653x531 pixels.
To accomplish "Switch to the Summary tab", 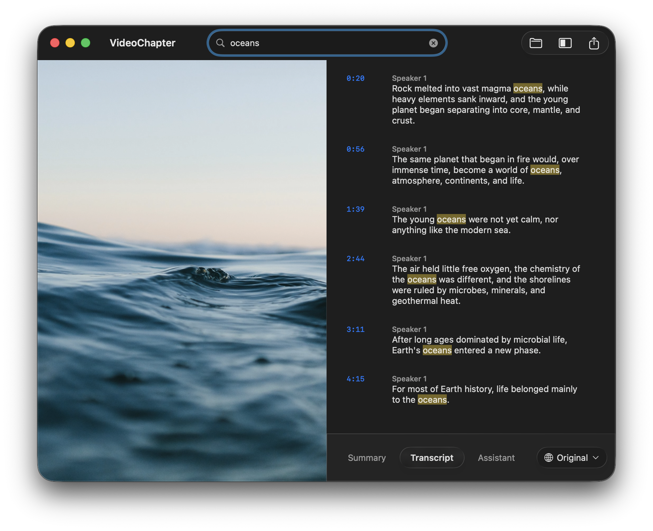I will click(x=367, y=458).
